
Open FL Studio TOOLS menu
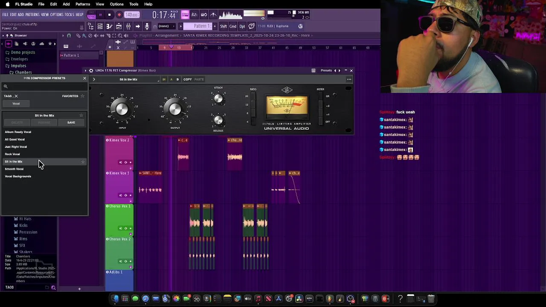[x=70, y=15]
